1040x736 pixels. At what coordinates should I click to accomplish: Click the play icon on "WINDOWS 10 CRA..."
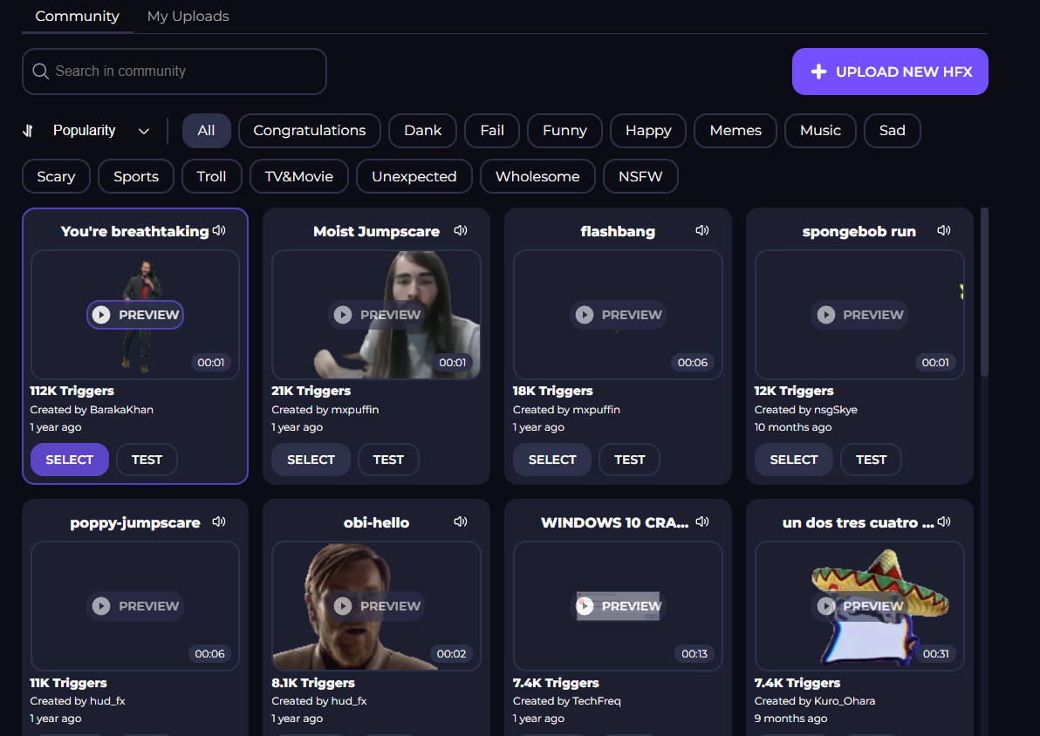point(585,606)
